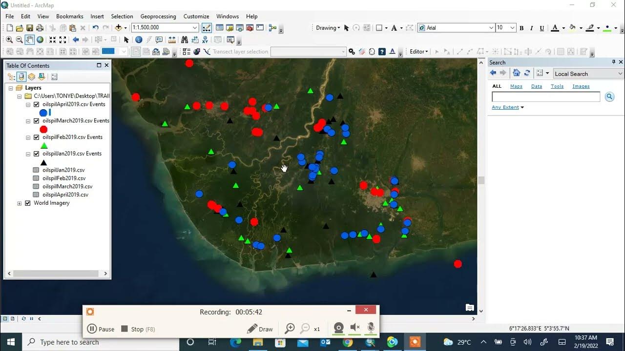Open the font size dropdown
The width and height of the screenshot is (625, 351).
(x=512, y=28)
